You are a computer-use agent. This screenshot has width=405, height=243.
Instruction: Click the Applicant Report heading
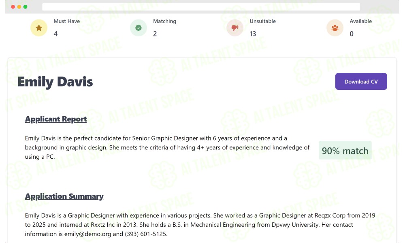point(56,119)
